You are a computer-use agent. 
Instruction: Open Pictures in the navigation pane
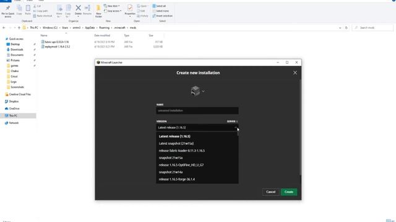tap(15, 60)
